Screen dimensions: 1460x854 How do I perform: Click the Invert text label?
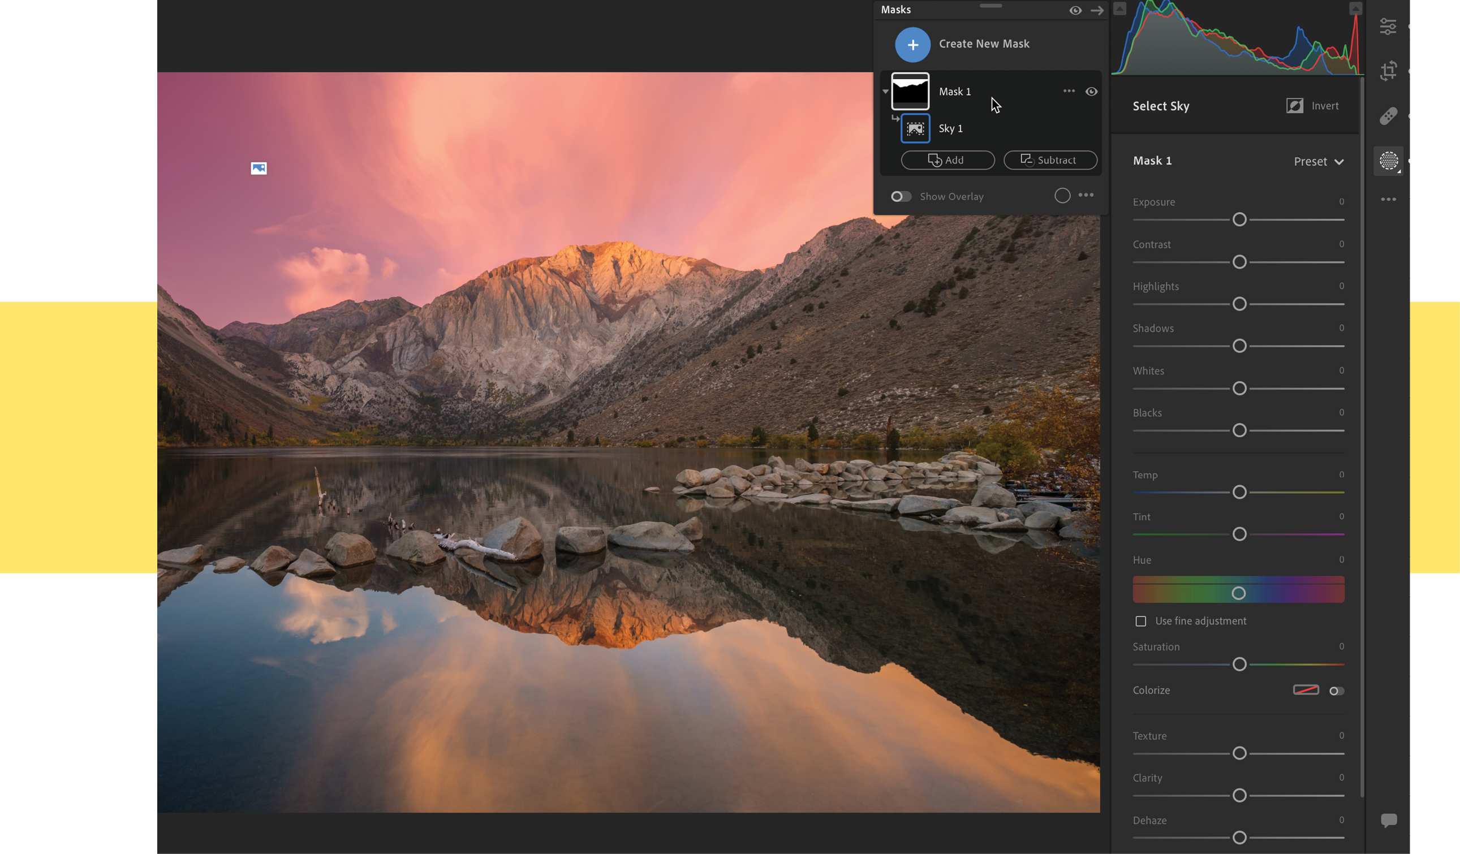(1324, 106)
